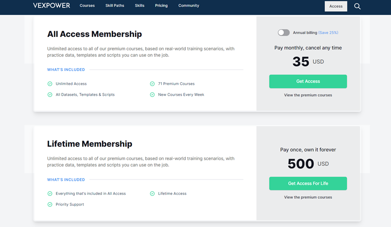Screen dimensions: 391x227
Task: View the premium courses under Lifetime Membership
Action: 308,197
